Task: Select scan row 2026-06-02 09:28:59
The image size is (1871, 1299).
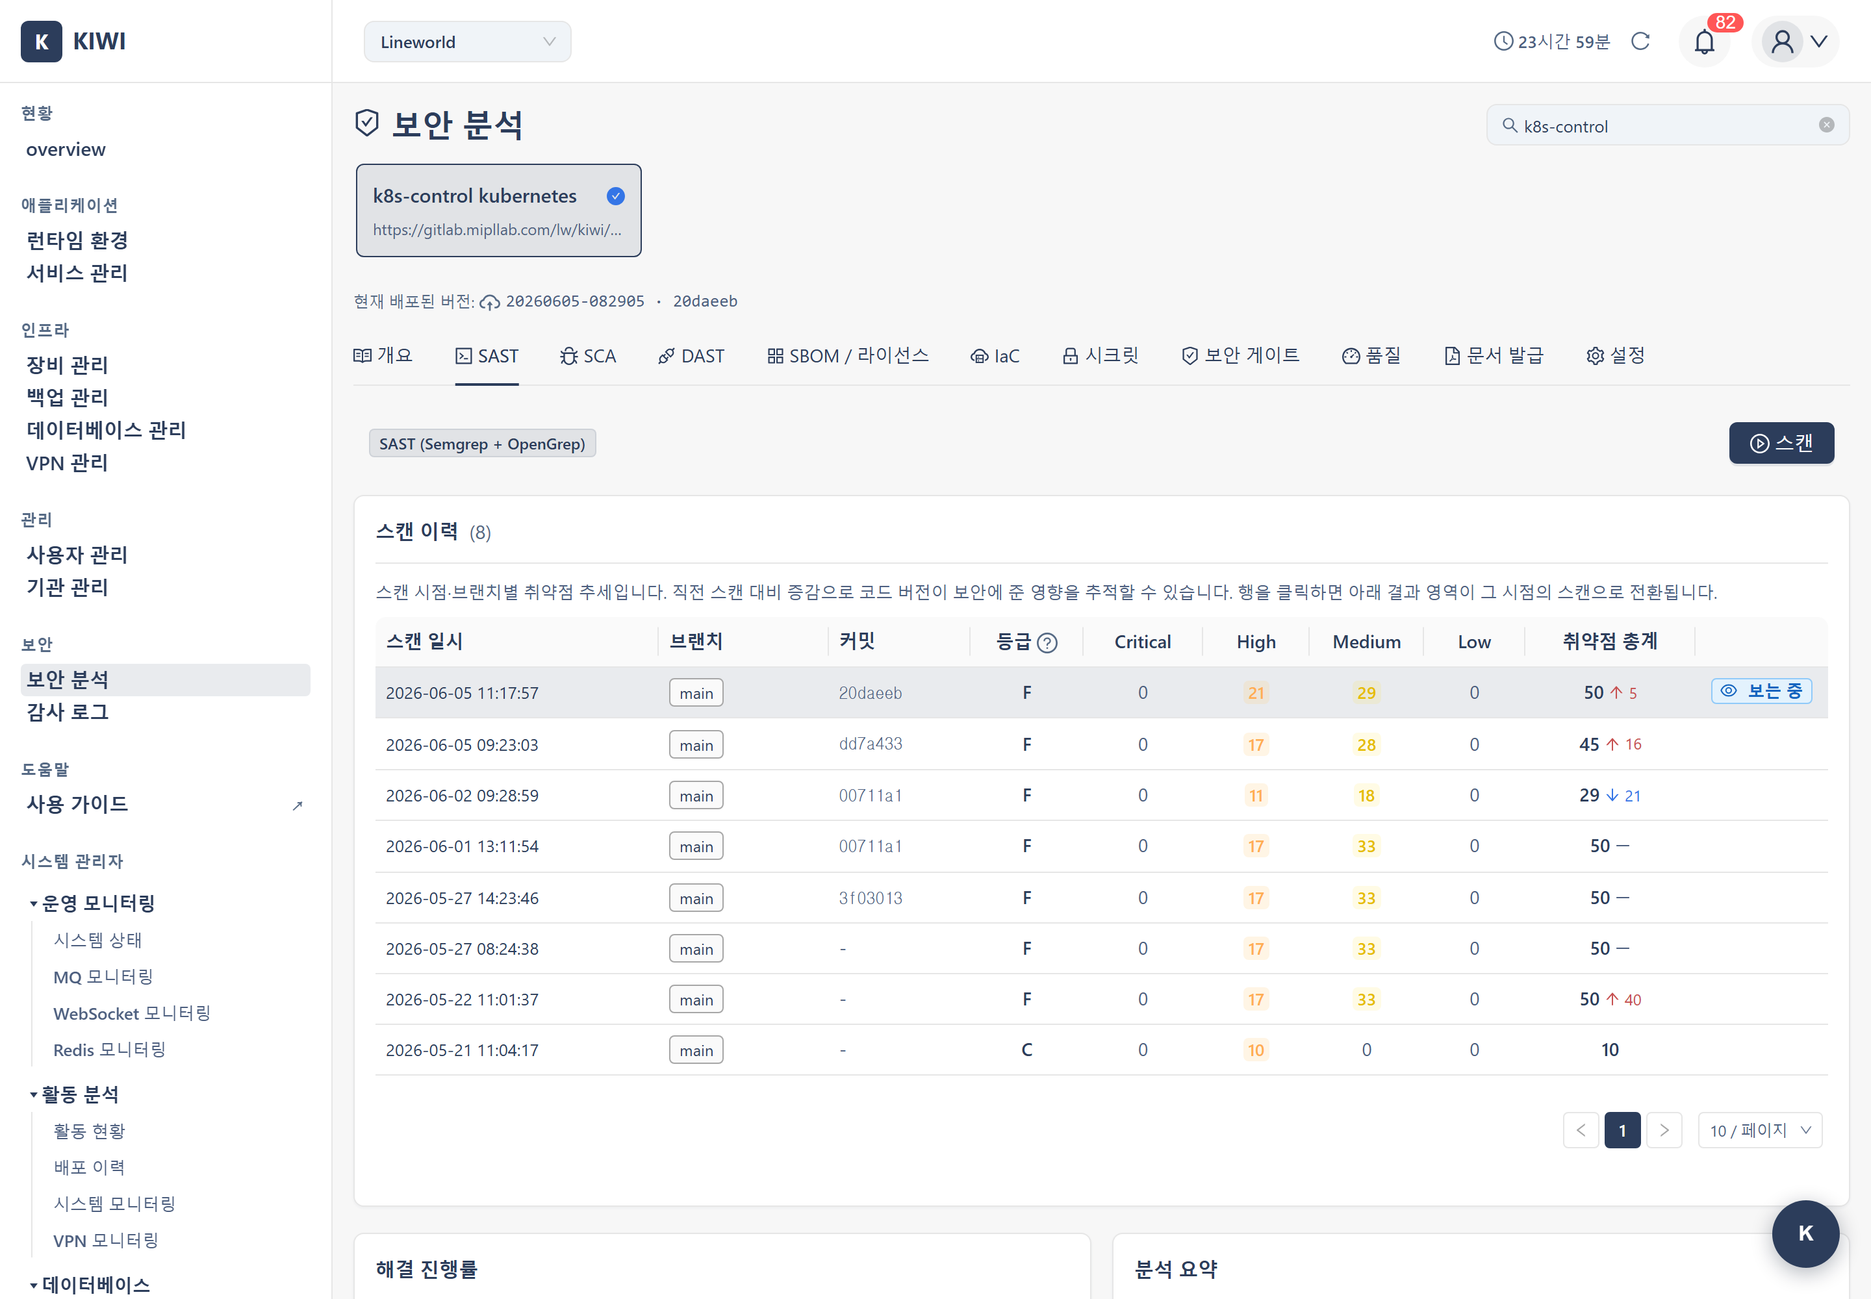Action: [x=1101, y=795]
